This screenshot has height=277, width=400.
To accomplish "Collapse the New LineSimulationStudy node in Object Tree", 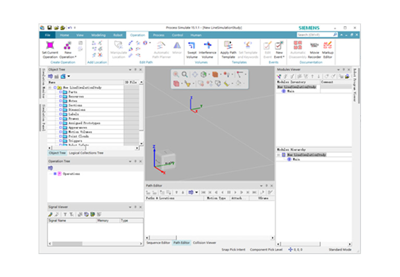I will click(50, 88).
